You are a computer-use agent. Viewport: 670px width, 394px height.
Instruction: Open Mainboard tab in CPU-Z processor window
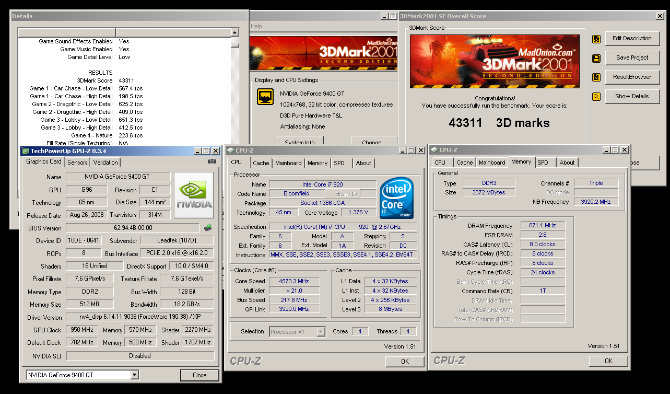pos(289,163)
